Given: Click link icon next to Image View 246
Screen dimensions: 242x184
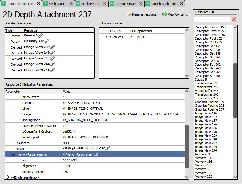Looking at the screenshot, I should click(53, 70).
